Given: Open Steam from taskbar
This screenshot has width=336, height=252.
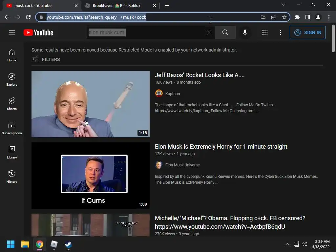Looking at the screenshot, I should tap(68, 244).
